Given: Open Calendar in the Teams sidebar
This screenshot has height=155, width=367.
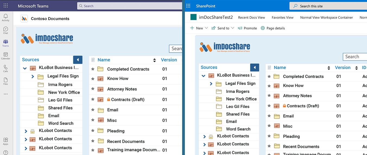Looking at the screenshot, I should click(5, 56).
